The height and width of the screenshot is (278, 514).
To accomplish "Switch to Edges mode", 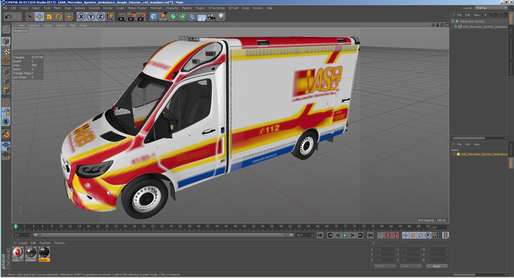I will (x=6, y=80).
